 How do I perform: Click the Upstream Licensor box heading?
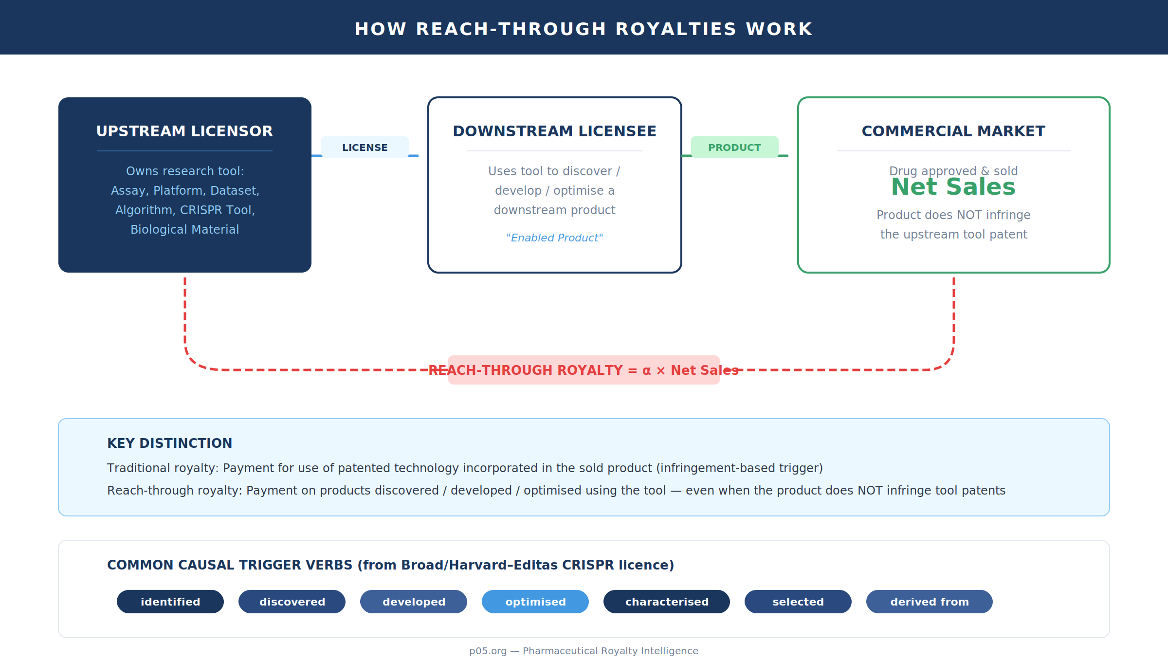click(184, 131)
